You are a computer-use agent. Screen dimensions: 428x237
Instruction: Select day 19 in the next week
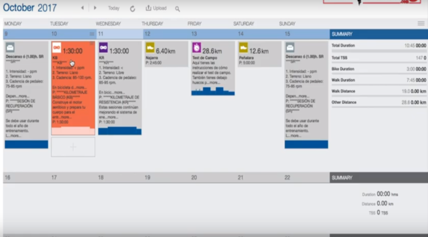point(166,178)
